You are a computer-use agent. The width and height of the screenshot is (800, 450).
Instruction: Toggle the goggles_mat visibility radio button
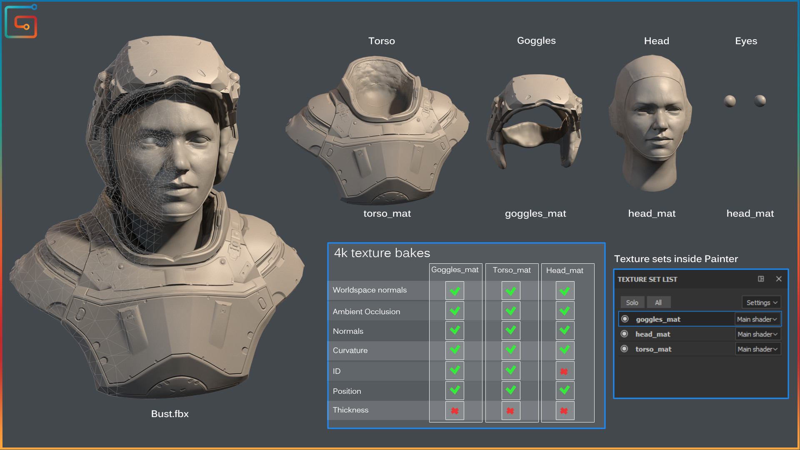click(x=625, y=319)
